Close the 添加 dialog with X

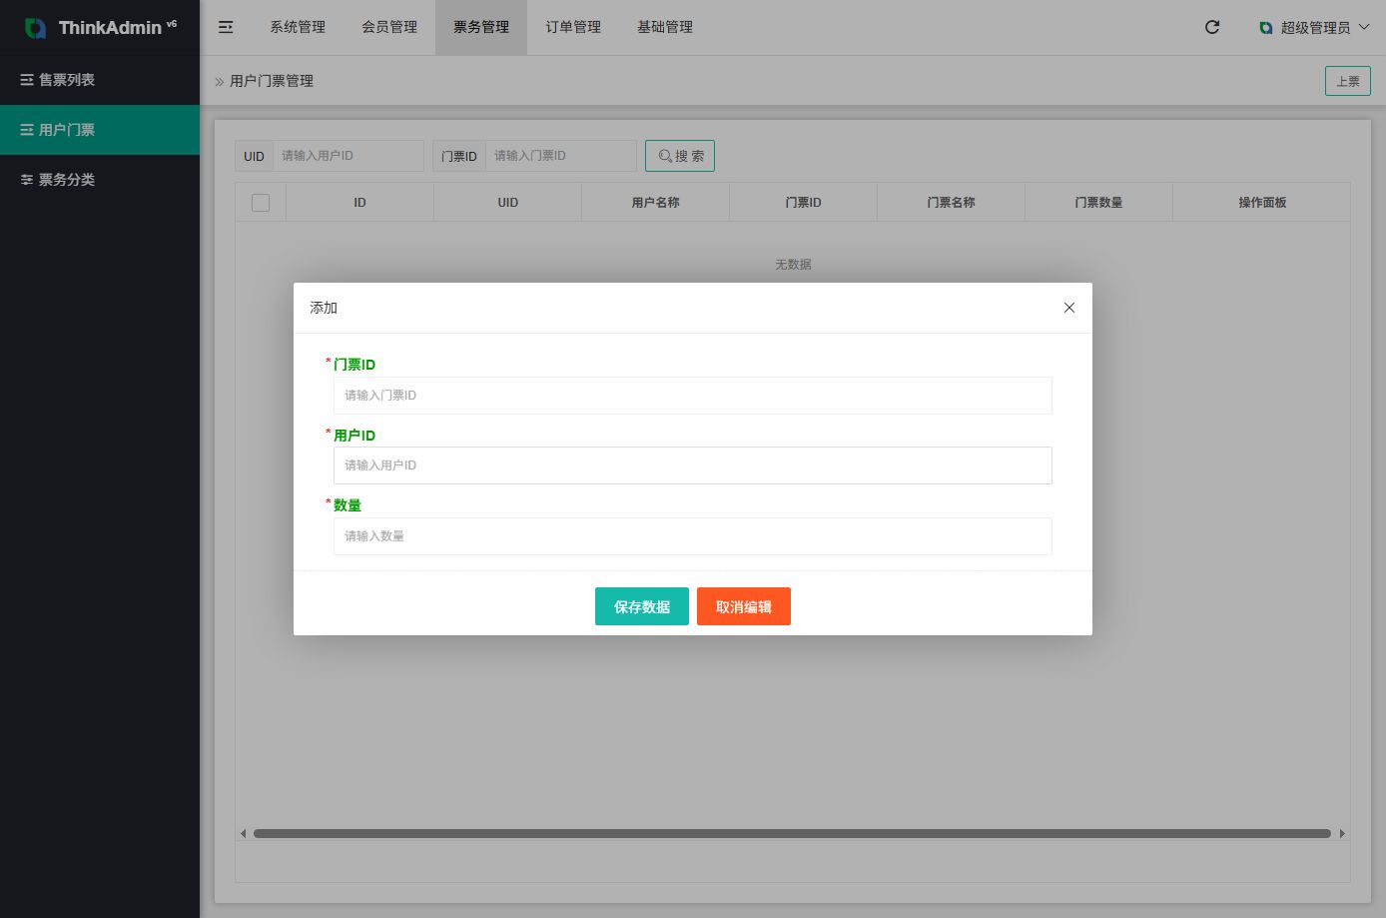tap(1069, 308)
